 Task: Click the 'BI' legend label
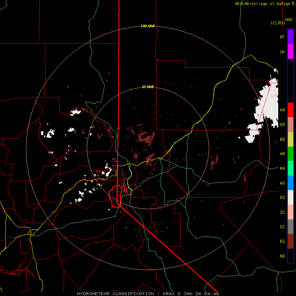coord(282,241)
